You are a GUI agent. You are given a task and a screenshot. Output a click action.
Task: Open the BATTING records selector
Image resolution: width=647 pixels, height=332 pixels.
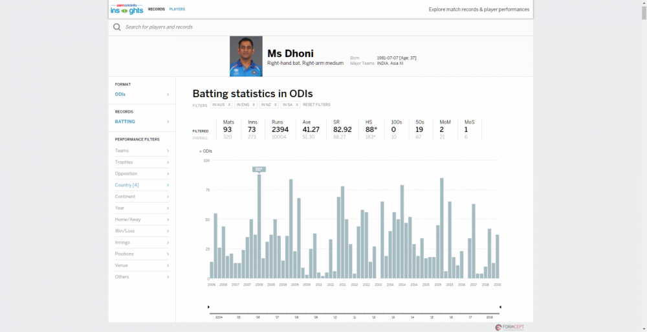pos(142,122)
